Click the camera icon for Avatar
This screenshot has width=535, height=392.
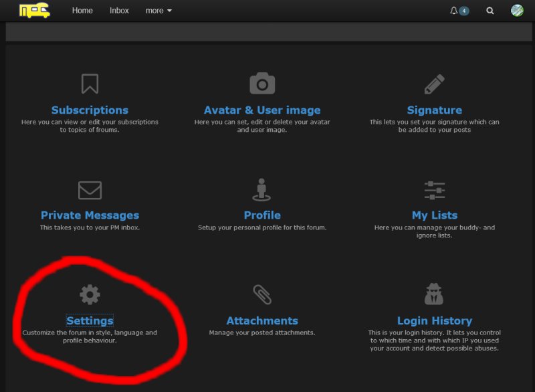[x=262, y=83]
